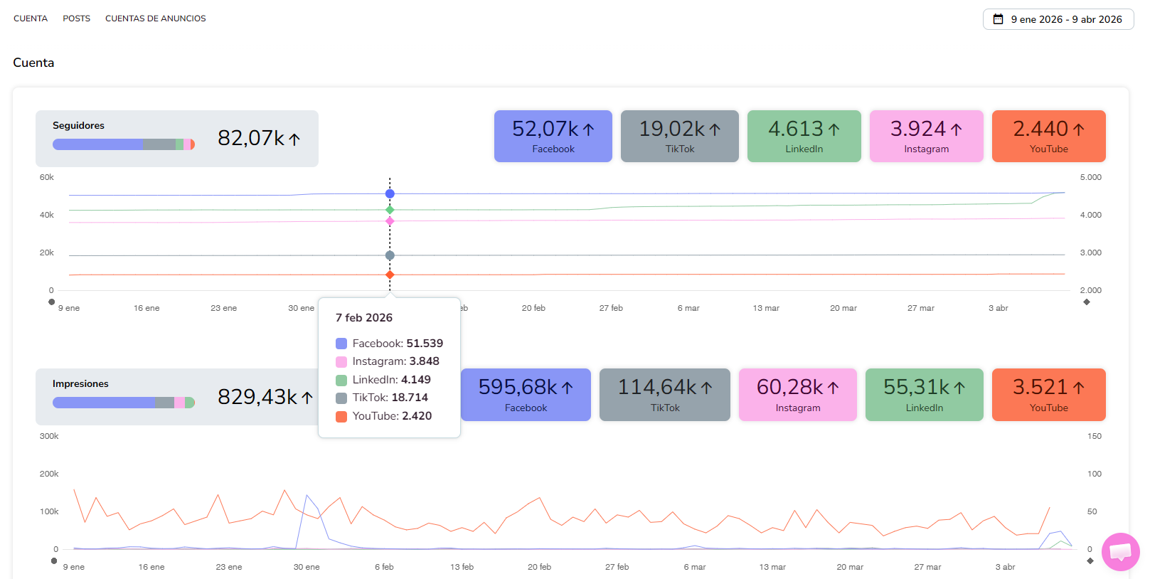Image resolution: width=1150 pixels, height=579 pixels.
Task: Click the Facebook data point marker on followers chart
Action: (x=390, y=193)
